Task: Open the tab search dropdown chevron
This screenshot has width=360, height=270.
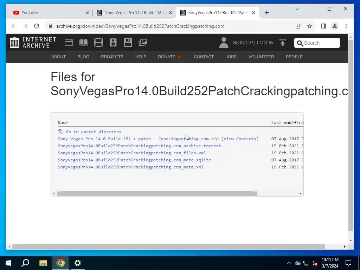Action: pos(297,9)
